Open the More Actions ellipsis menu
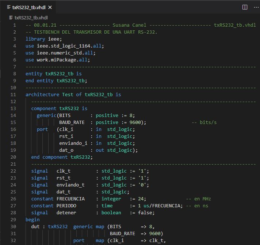Image resolution: width=260 pixels, height=245 pixels. pos(256,7)
